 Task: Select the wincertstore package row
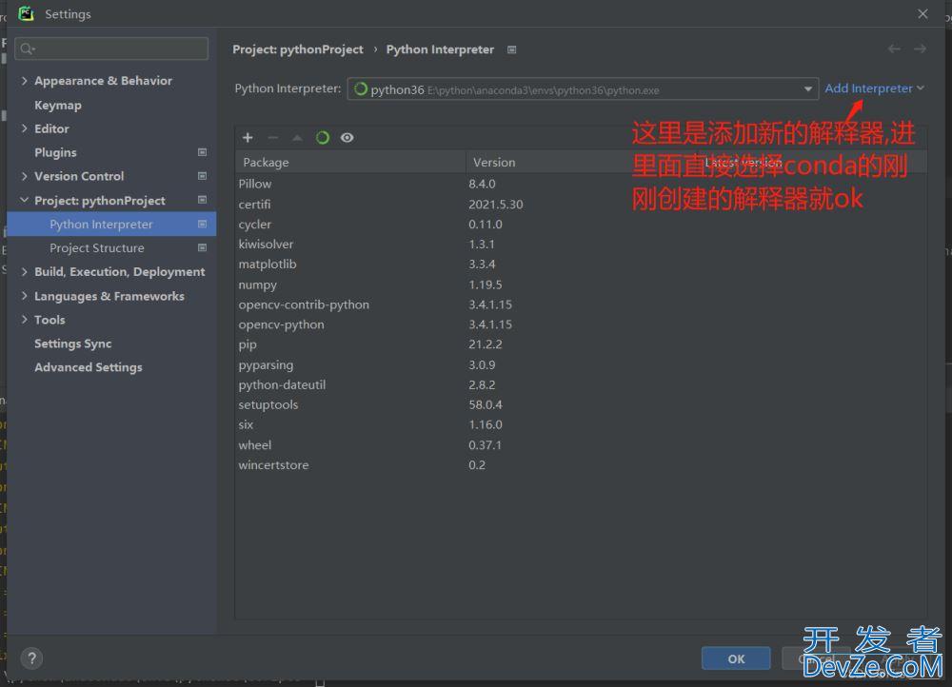(581, 465)
